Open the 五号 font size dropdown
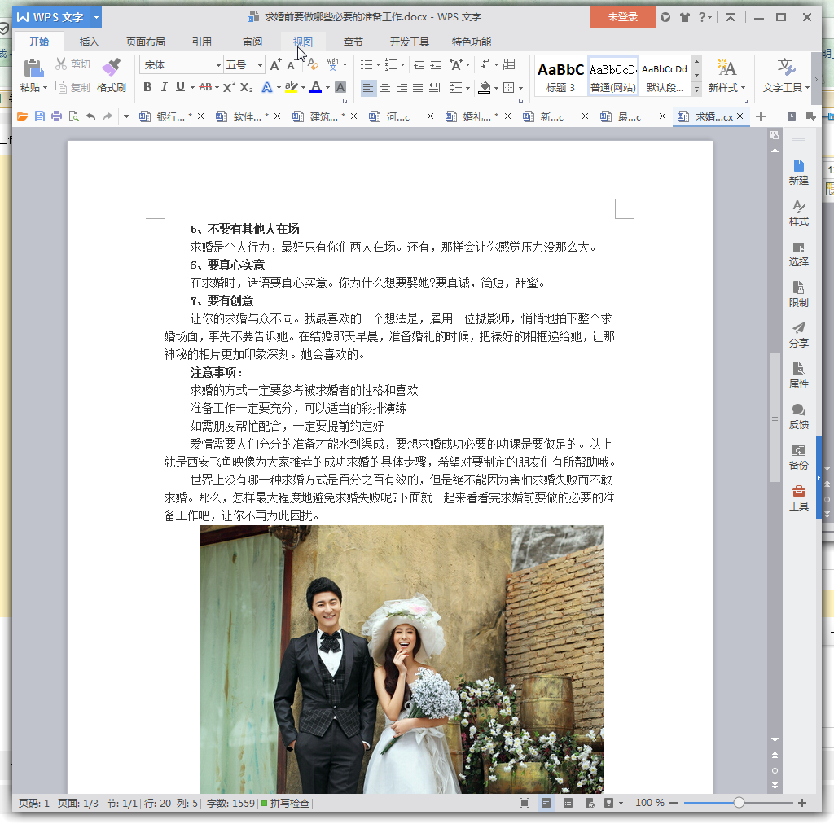Image resolution: width=834 pixels, height=824 pixels. pyautogui.click(x=260, y=65)
